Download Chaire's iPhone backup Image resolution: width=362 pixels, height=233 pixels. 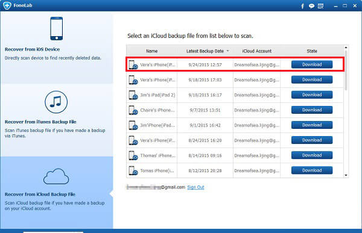(312, 110)
